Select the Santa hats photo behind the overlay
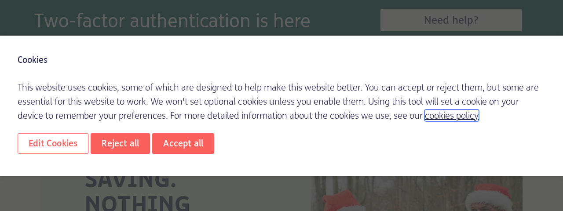Image resolution: width=563 pixels, height=211 pixels. pyautogui.click(x=417, y=193)
